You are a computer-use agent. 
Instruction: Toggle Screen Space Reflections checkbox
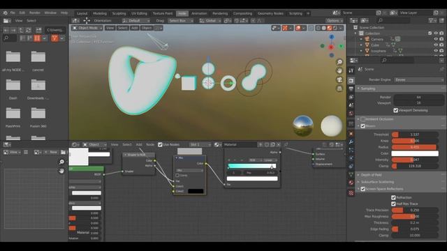point(363,189)
